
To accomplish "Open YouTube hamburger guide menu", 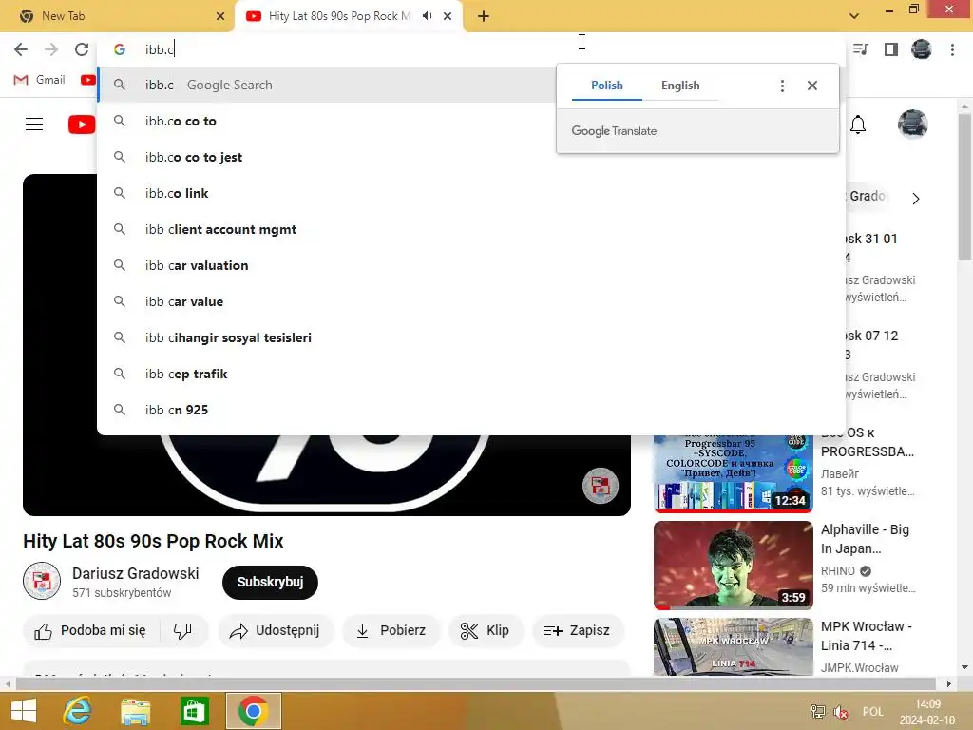I will pos(34,125).
